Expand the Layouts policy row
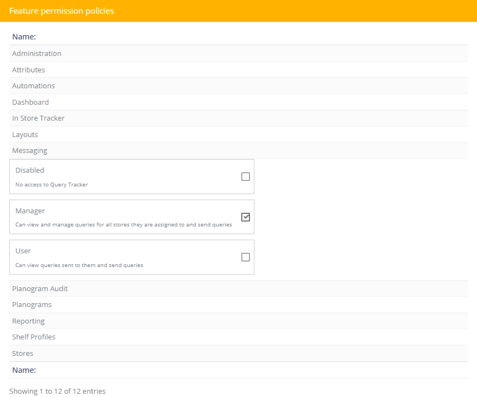The image size is (477, 397). click(238, 134)
